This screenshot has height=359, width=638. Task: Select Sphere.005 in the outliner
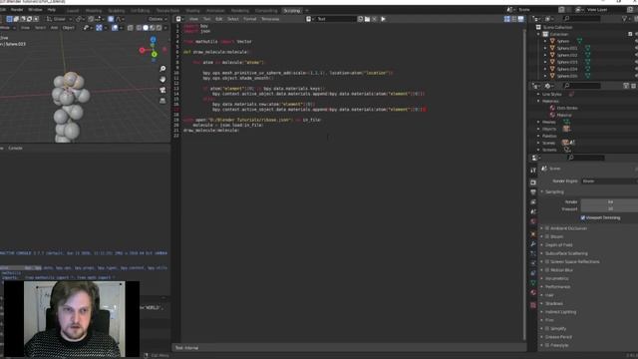click(x=567, y=76)
